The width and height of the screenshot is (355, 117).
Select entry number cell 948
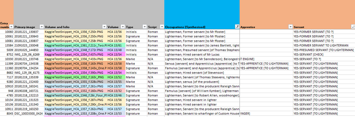[x=7, y=91]
